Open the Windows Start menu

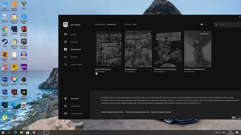[3, 132]
